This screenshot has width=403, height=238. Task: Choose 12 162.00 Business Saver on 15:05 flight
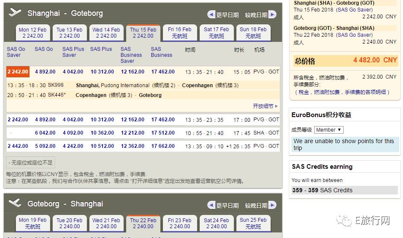132,72
